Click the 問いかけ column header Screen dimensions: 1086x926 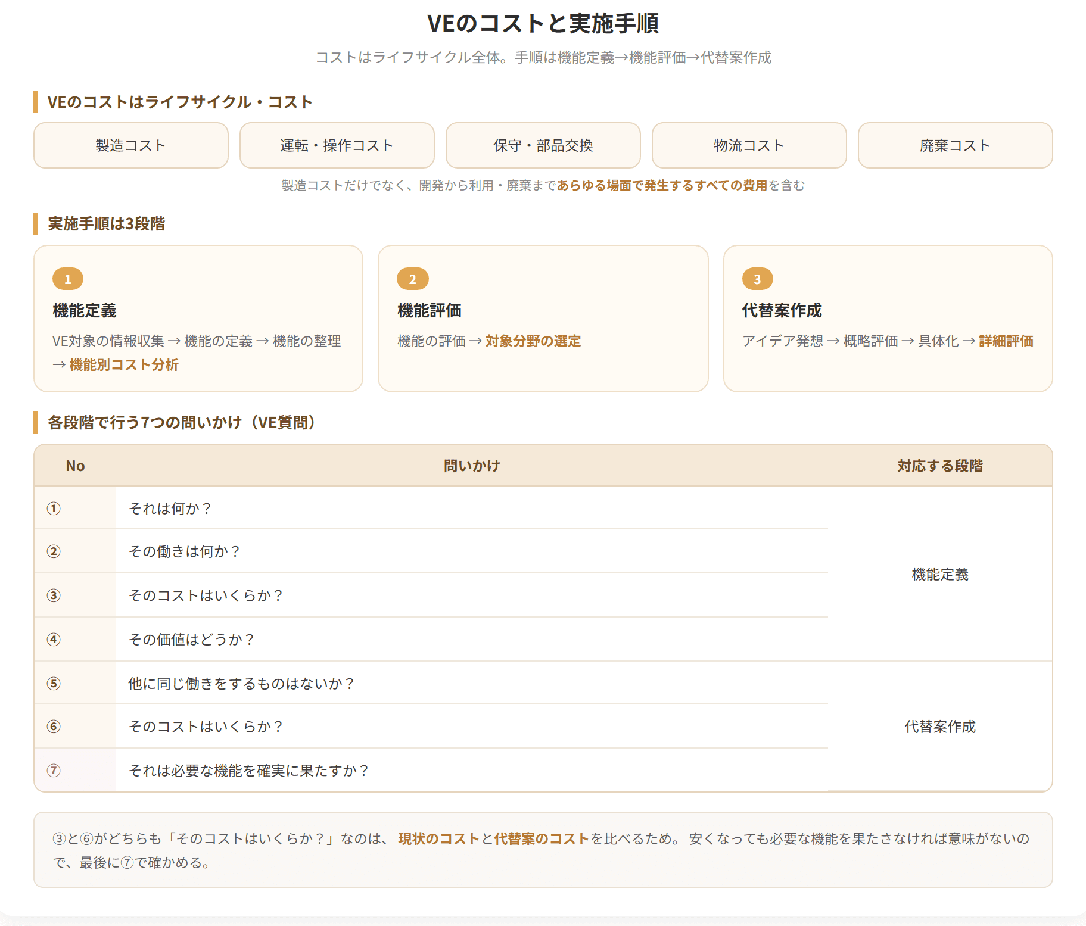(x=472, y=466)
